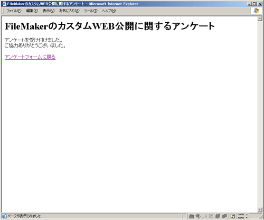Open the 編集(E) menu
Image resolution: width=264 pixels, height=220 pixels.
point(32,11)
